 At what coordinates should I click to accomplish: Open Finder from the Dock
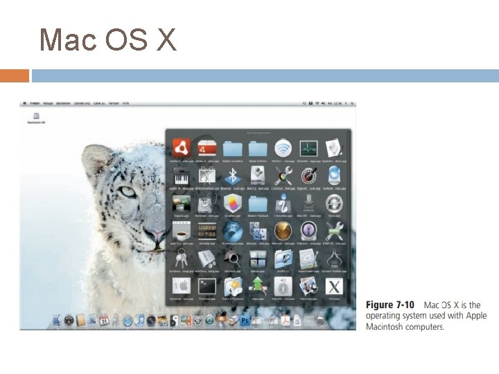coord(57,321)
